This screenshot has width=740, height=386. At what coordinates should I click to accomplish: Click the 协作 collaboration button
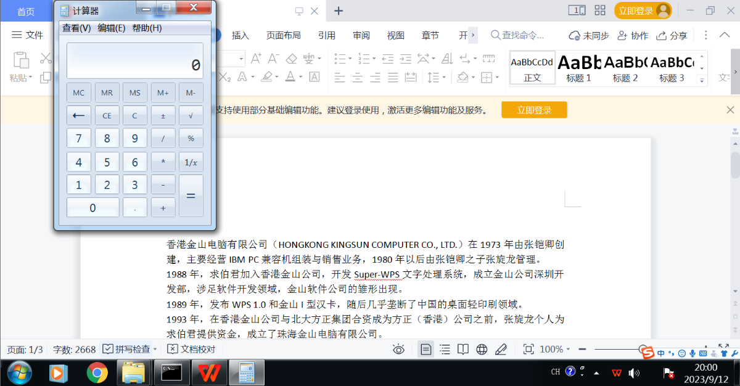tap(633, 35)
